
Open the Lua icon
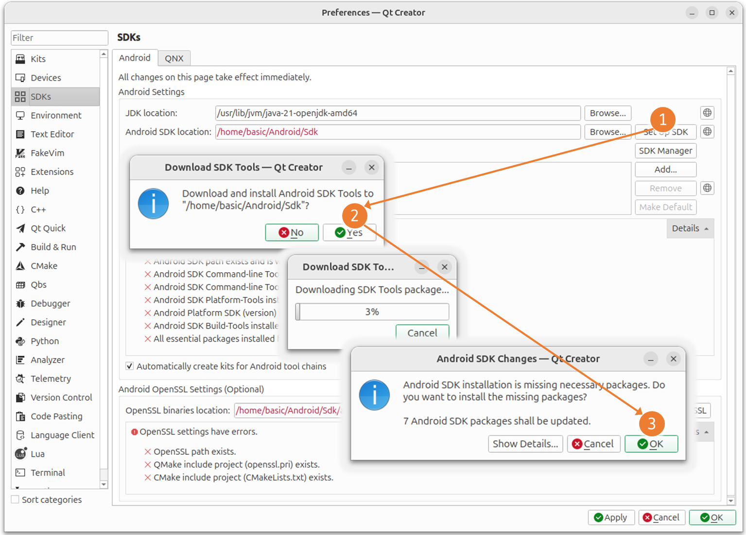20,454
